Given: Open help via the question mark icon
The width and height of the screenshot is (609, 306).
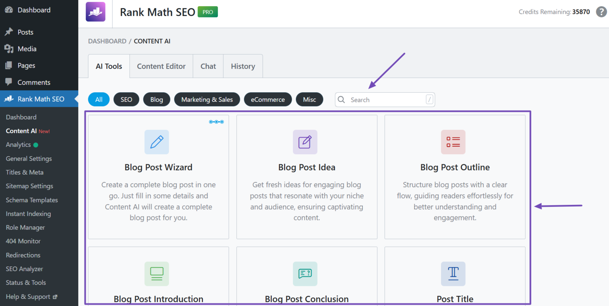Looking at the screenshot, I should click(601, 12).
